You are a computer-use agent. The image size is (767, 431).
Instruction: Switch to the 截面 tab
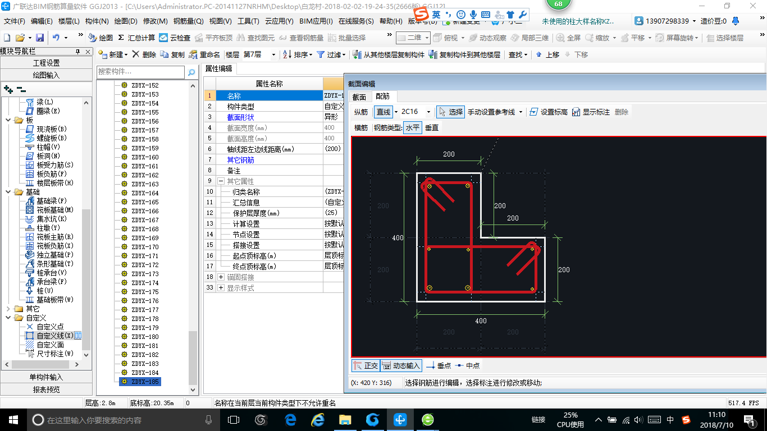[x=359, y=97]
